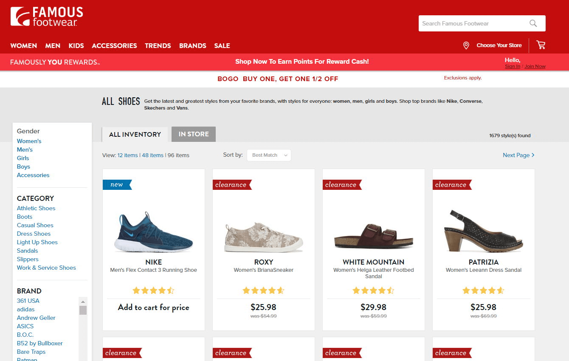
Task: Click the Patrizia sandal star rating
Action: coord(483,290)
